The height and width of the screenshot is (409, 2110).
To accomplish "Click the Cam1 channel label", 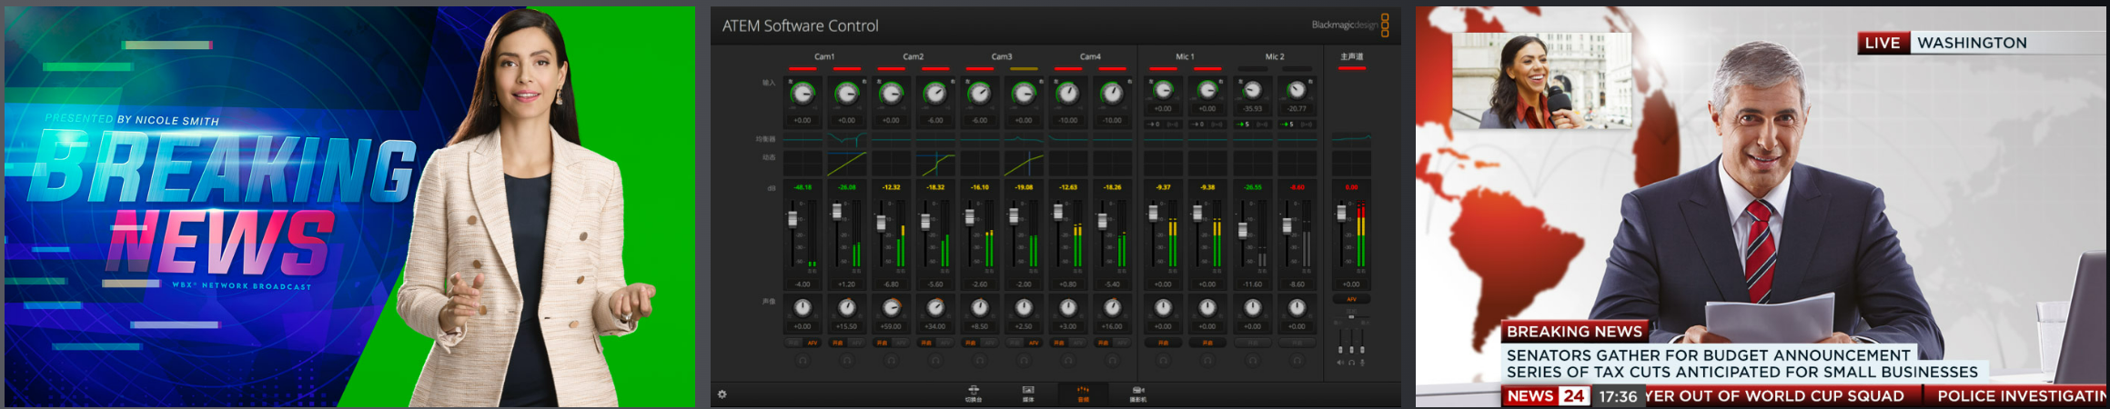I will tap(824, 56).
